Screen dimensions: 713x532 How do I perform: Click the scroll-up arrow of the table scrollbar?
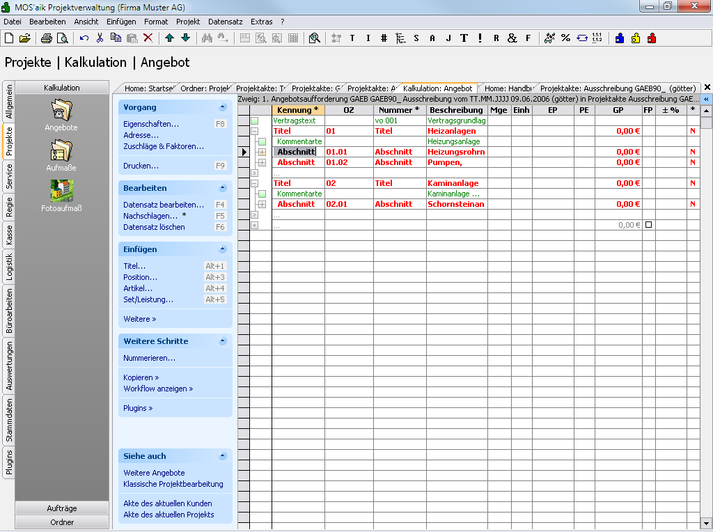click(x=706, y=111)
